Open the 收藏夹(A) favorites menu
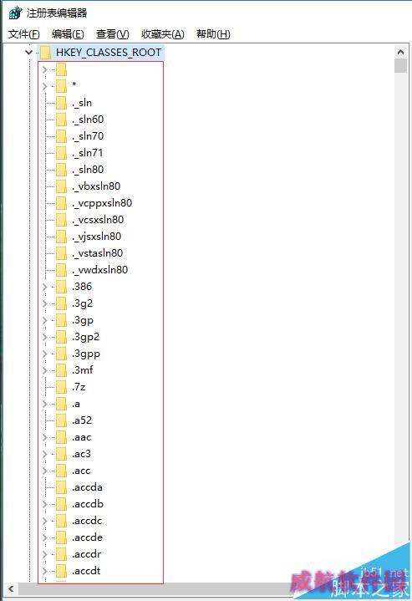This screenshot has height=601, width=412. pyautogui.click(x=163, y=34)
